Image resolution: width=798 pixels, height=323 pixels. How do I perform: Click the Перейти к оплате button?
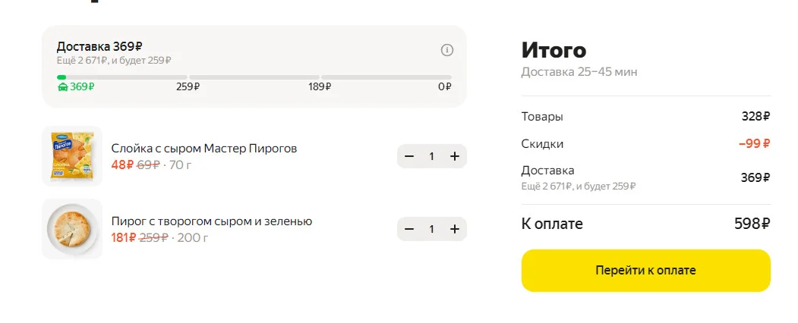point(646,270)
